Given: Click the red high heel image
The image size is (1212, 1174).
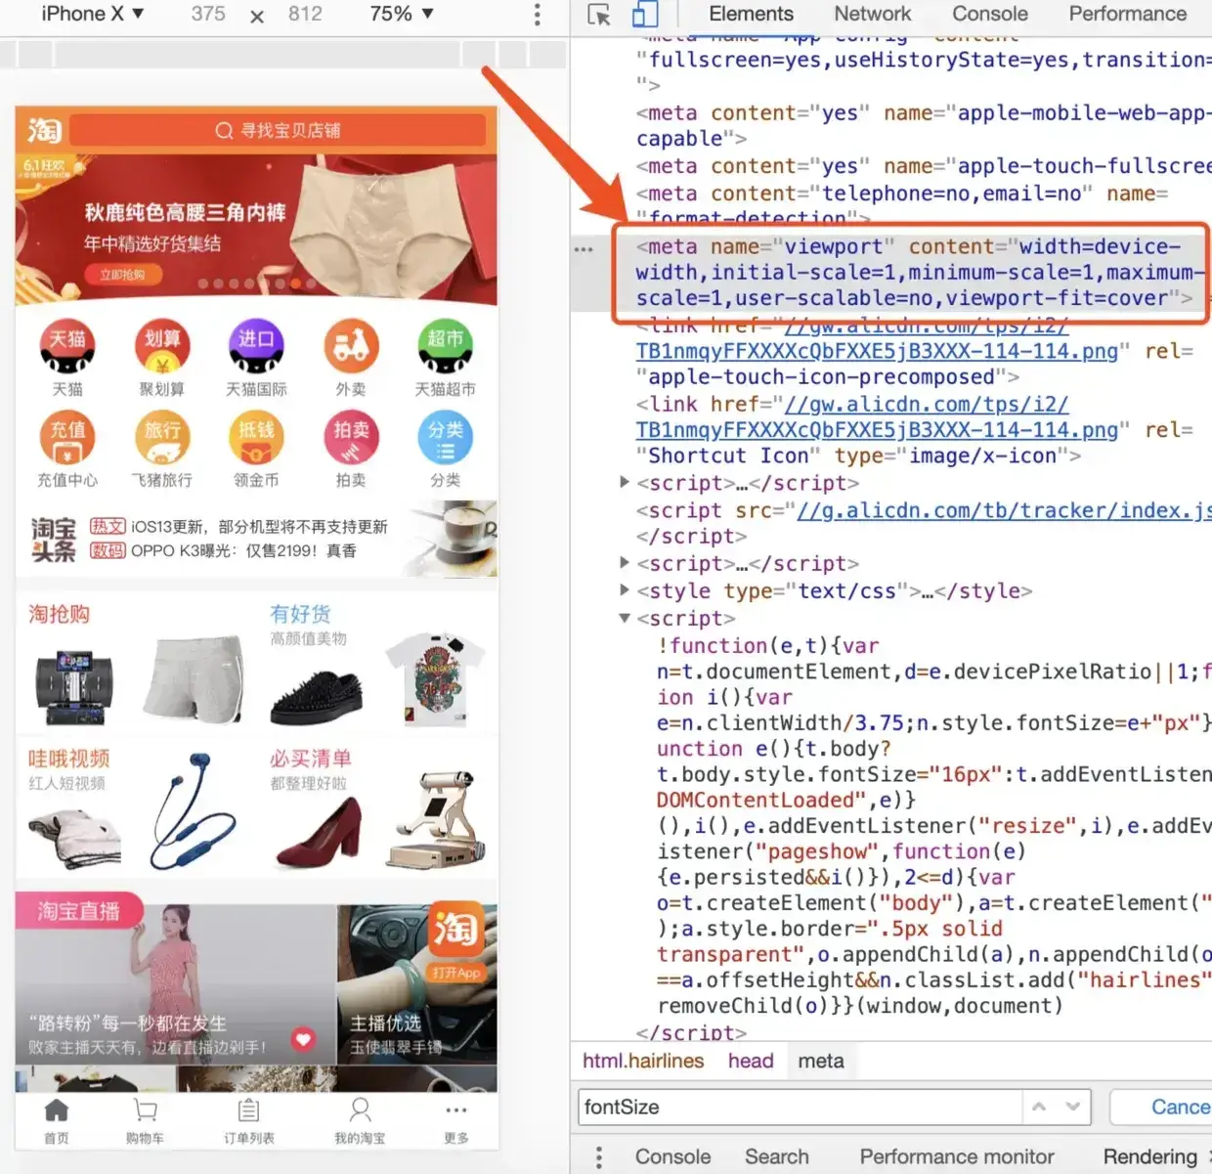Looking at the screenshot, I should pyautogui.click(x=319, y=833).
